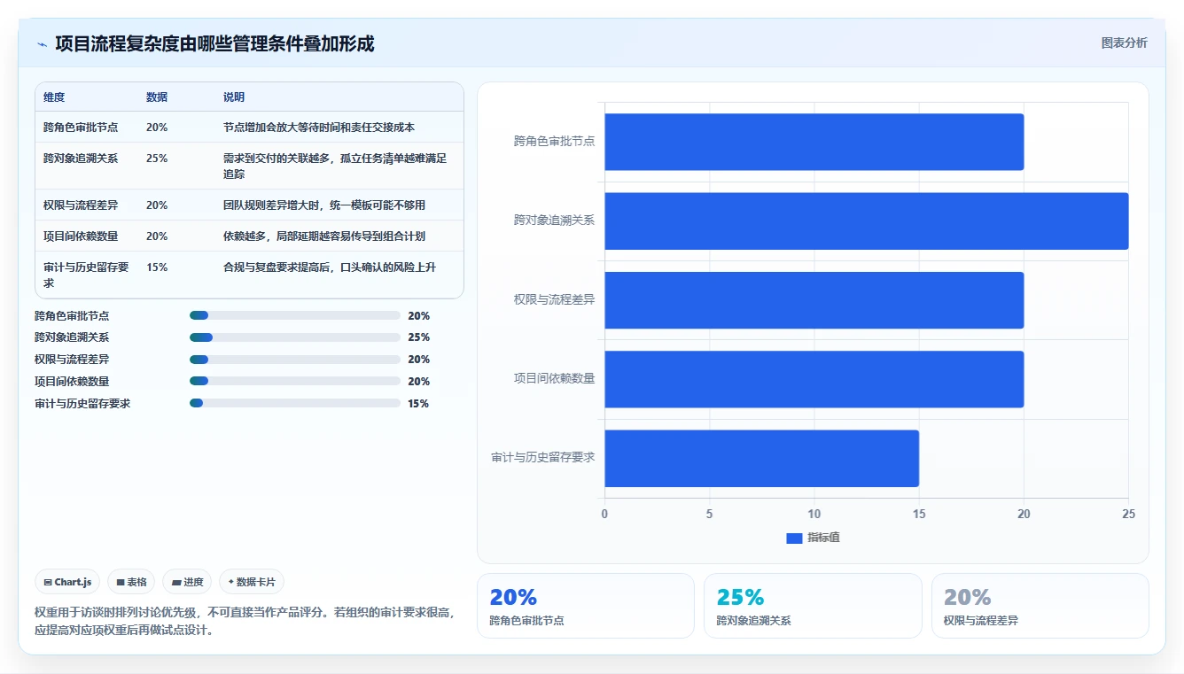Click the 审计与历史留存要求 chart bar

coord(761,458)
